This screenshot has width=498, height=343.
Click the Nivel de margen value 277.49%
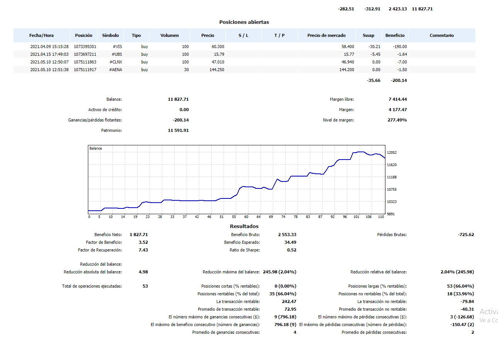coord(397,120)
